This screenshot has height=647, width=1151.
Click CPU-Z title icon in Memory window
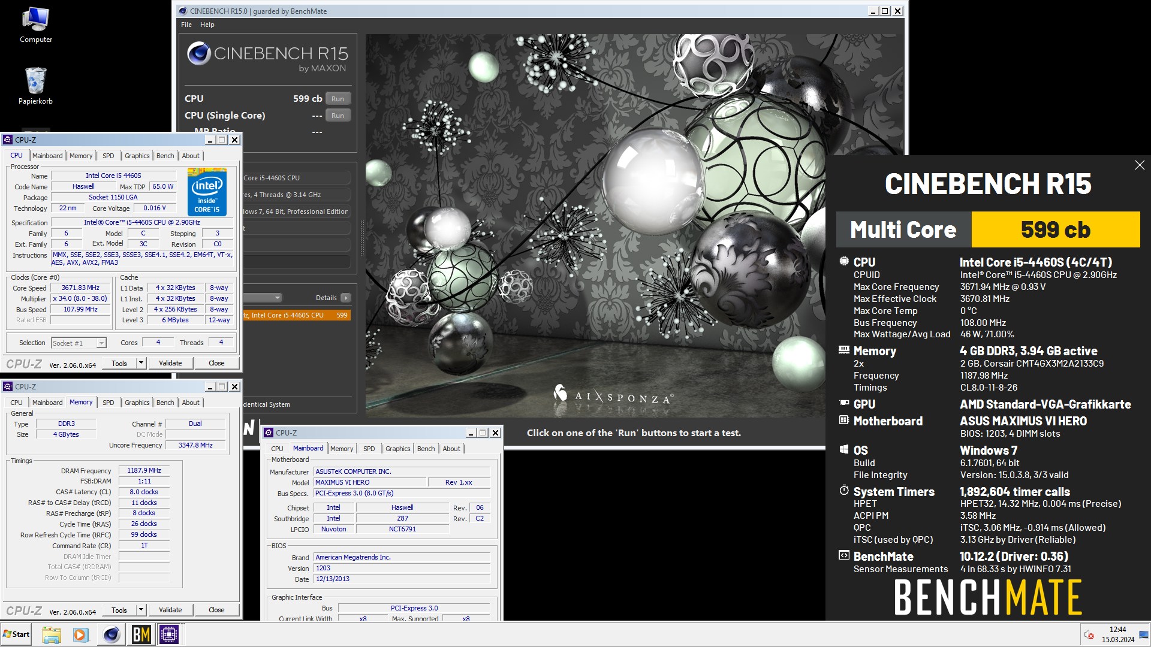click(x=8, y=386)
